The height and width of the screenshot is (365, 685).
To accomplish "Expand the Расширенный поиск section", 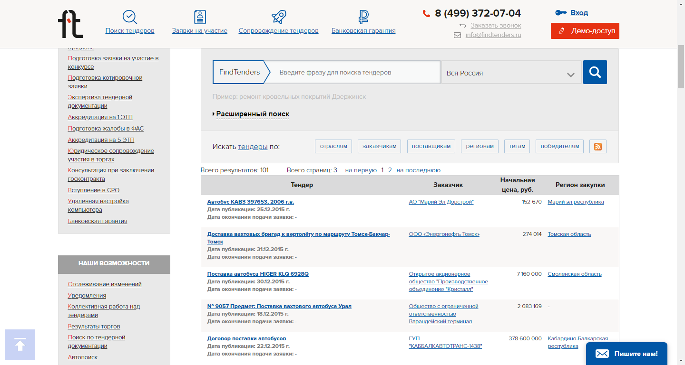I will click(252, 114).
